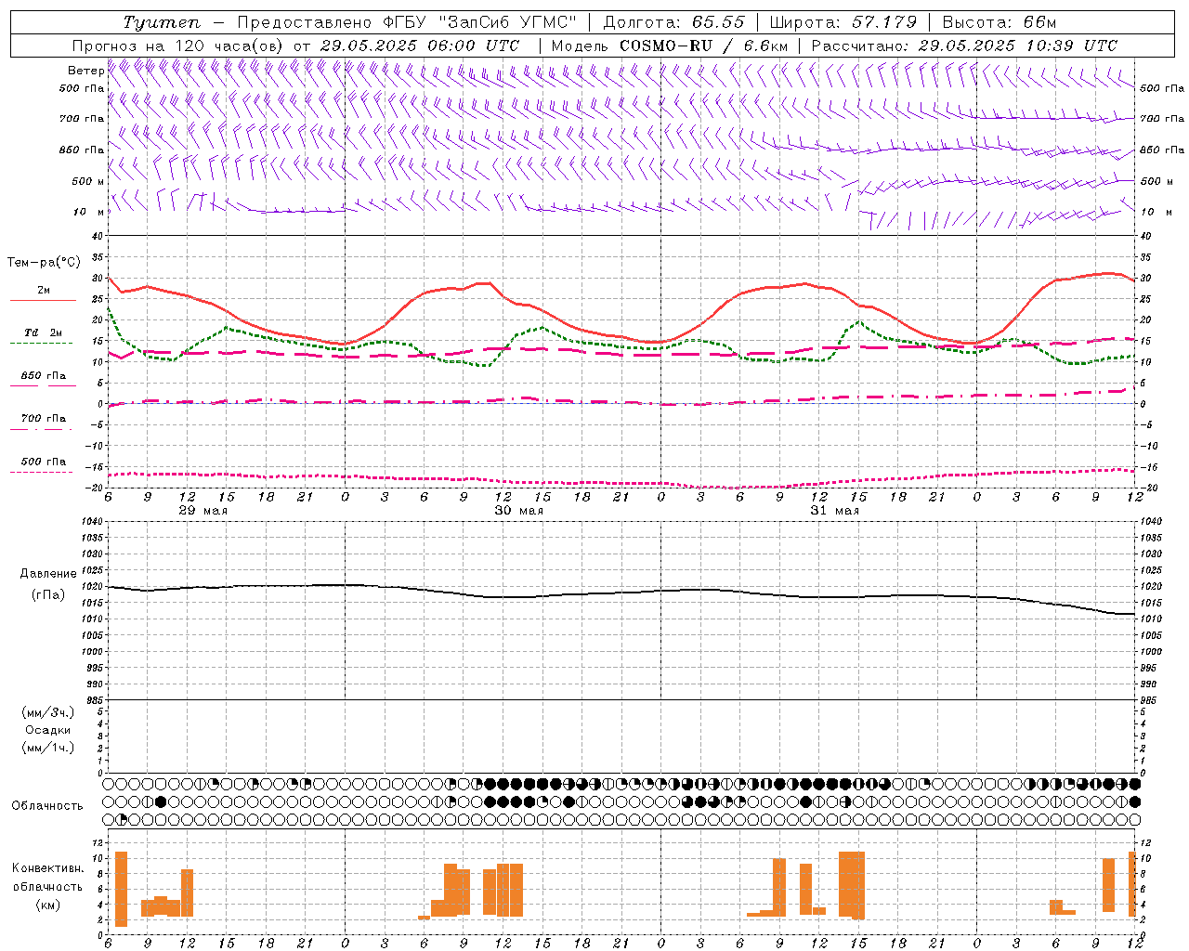Click the "Облачность" cloud cover label
The image size is (1189, 951).
(x=47, y=805)
